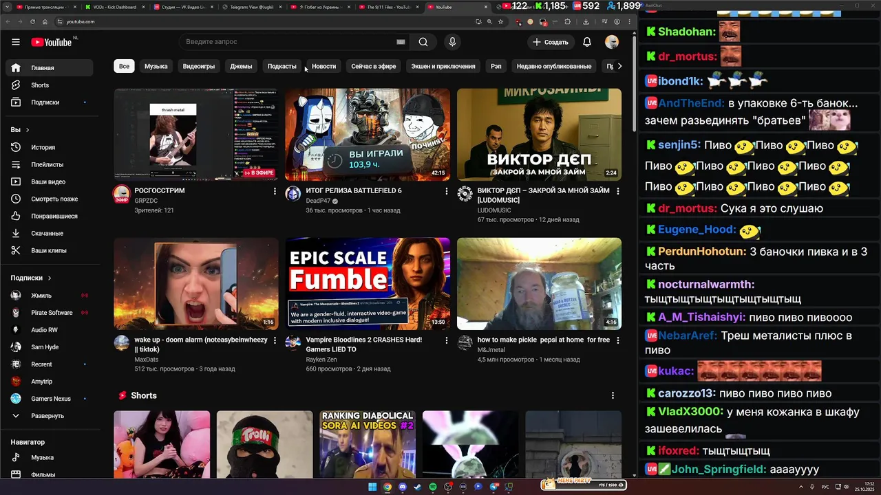Start voice search with the microphone icon
Image resolution: width=881 pixels, height=495 pixels.
coord(452,42)
